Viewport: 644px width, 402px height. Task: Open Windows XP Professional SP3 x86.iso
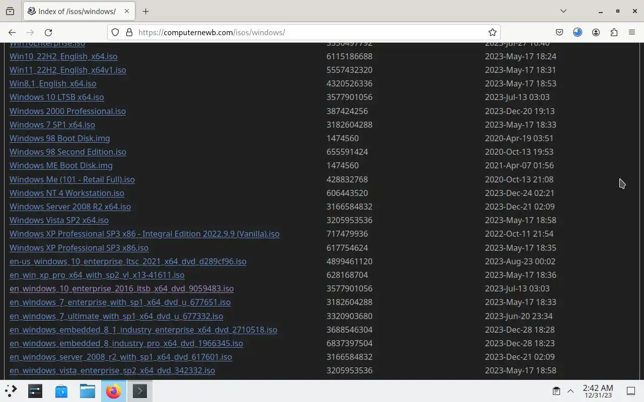pyautogui.click(x=79, y=248)
